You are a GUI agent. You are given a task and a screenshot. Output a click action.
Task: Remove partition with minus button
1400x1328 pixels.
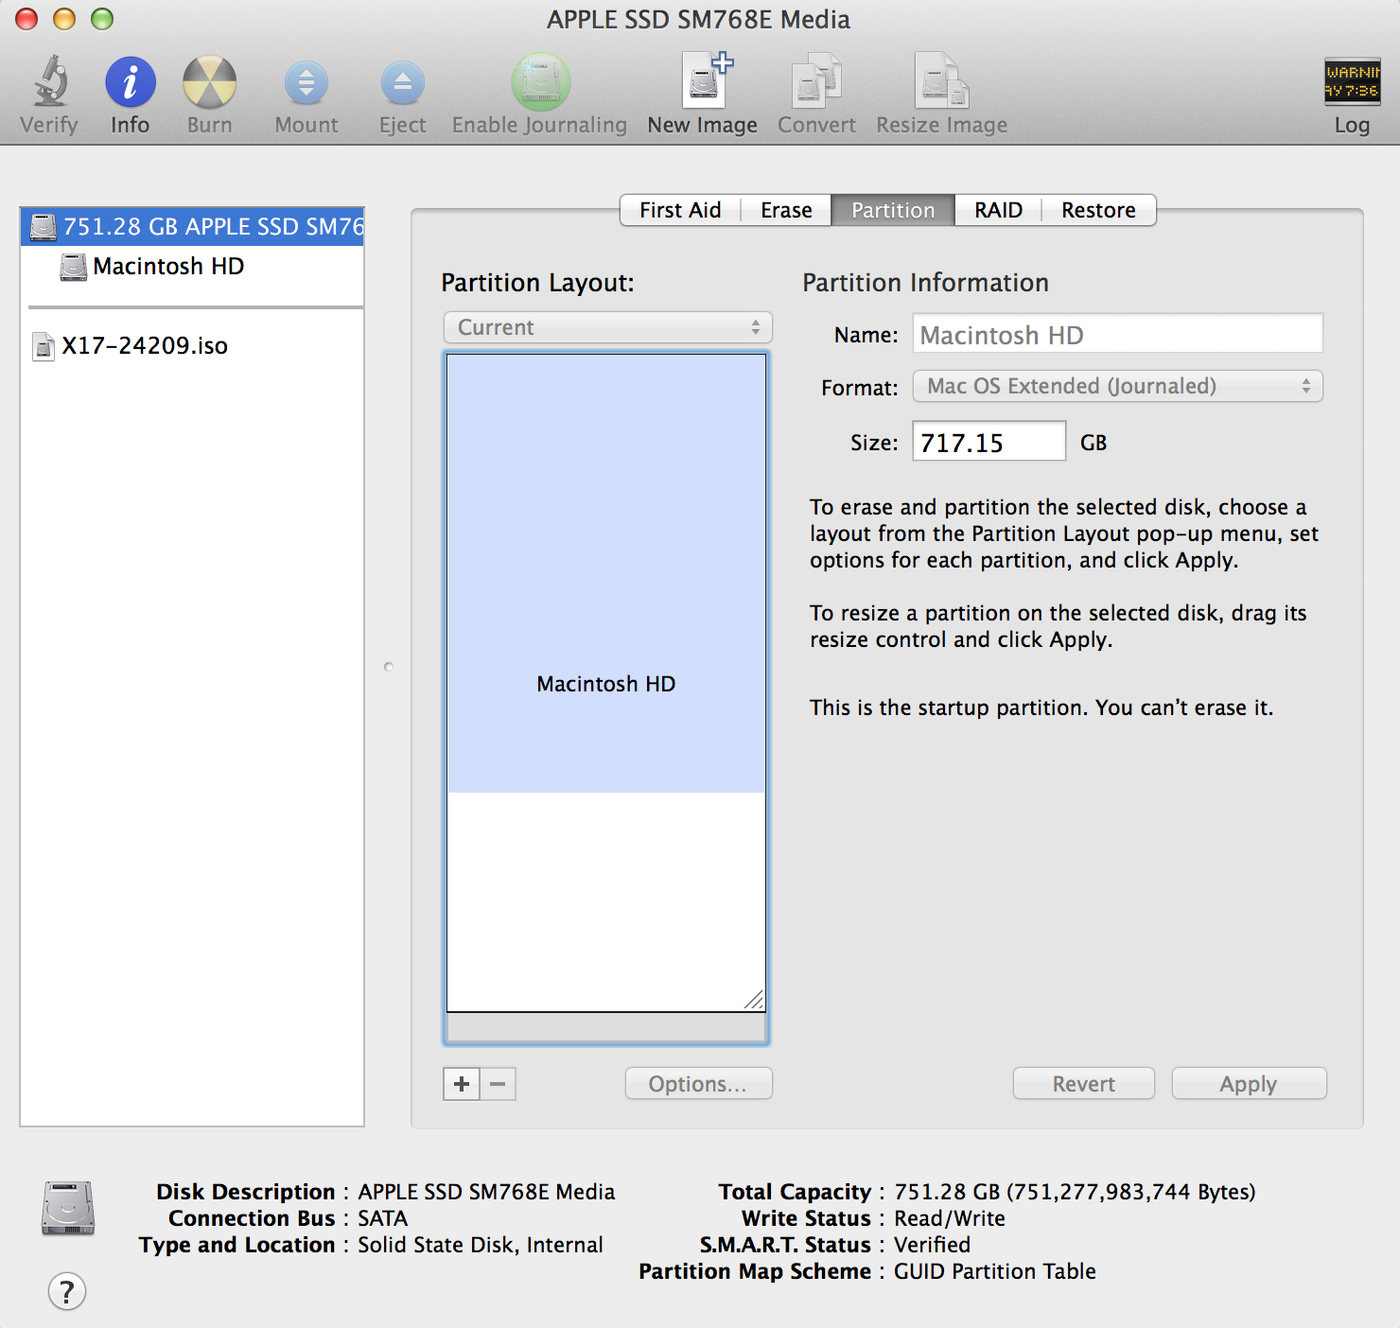[x=499, y=1084]
